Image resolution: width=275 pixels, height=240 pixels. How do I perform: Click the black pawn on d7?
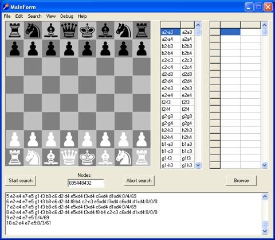click(69, 49)
